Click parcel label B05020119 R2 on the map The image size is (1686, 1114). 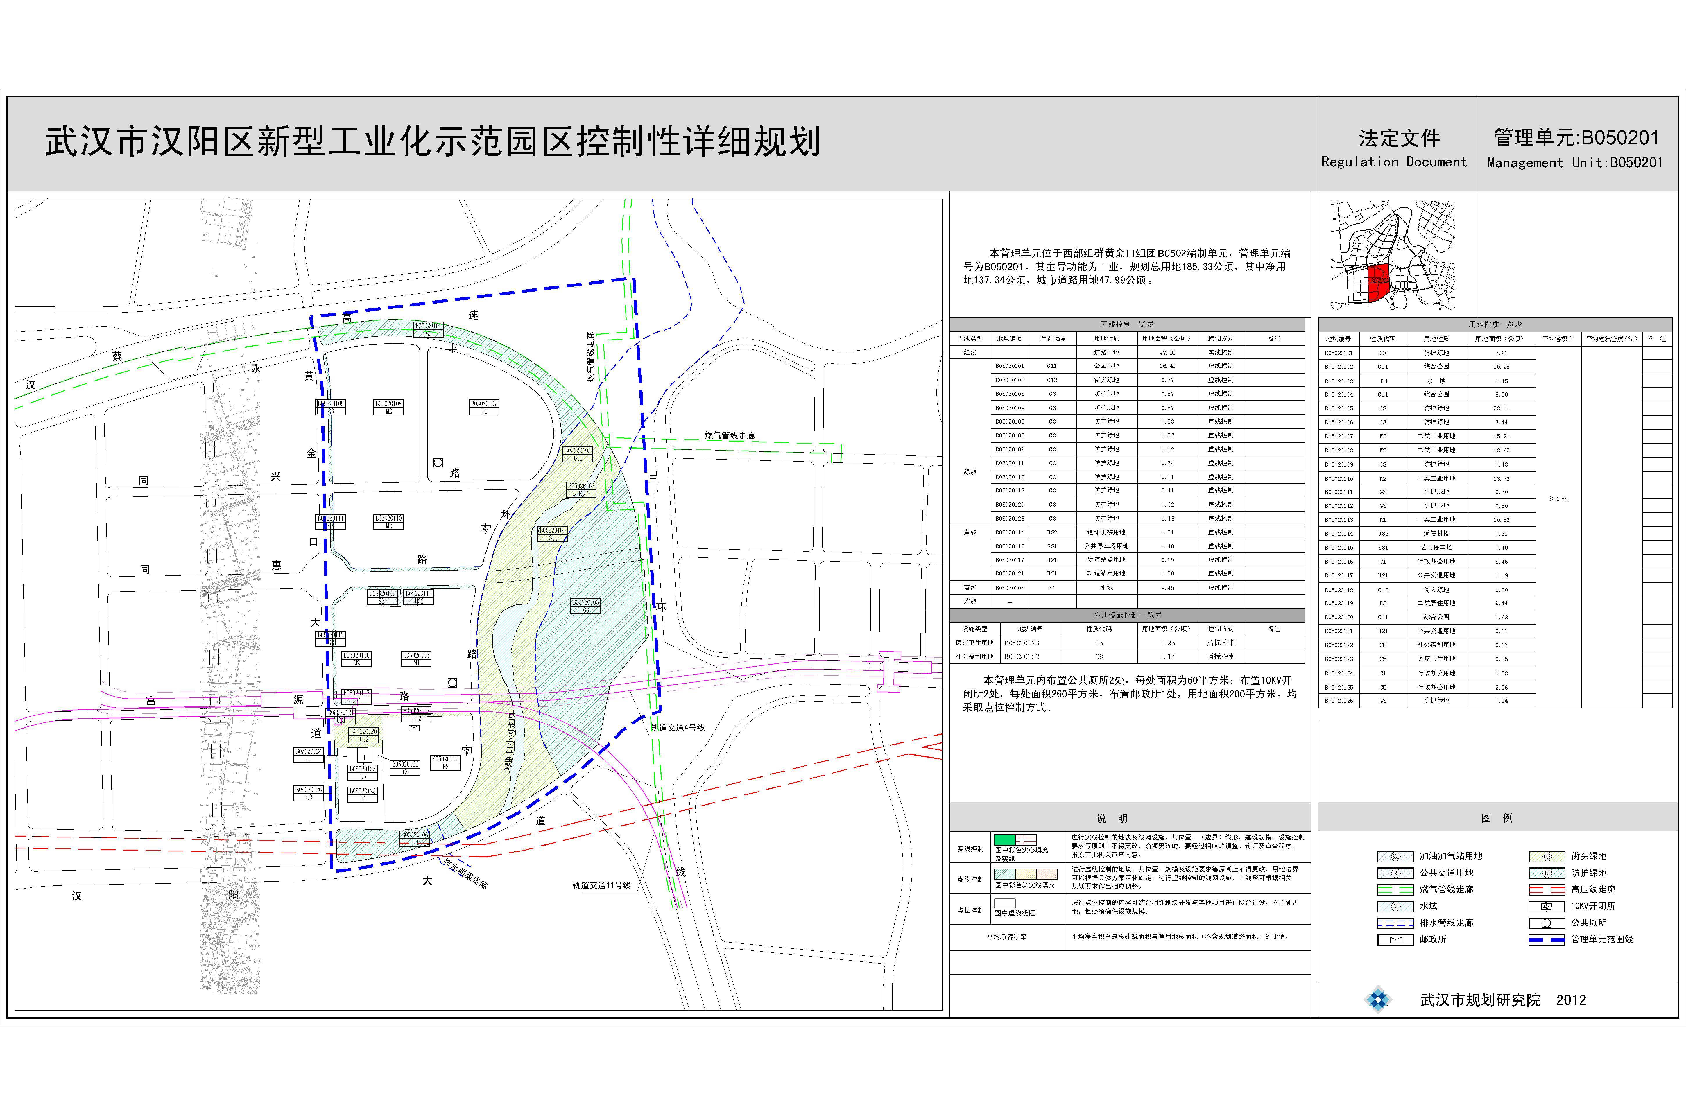(x=445, y=763)
